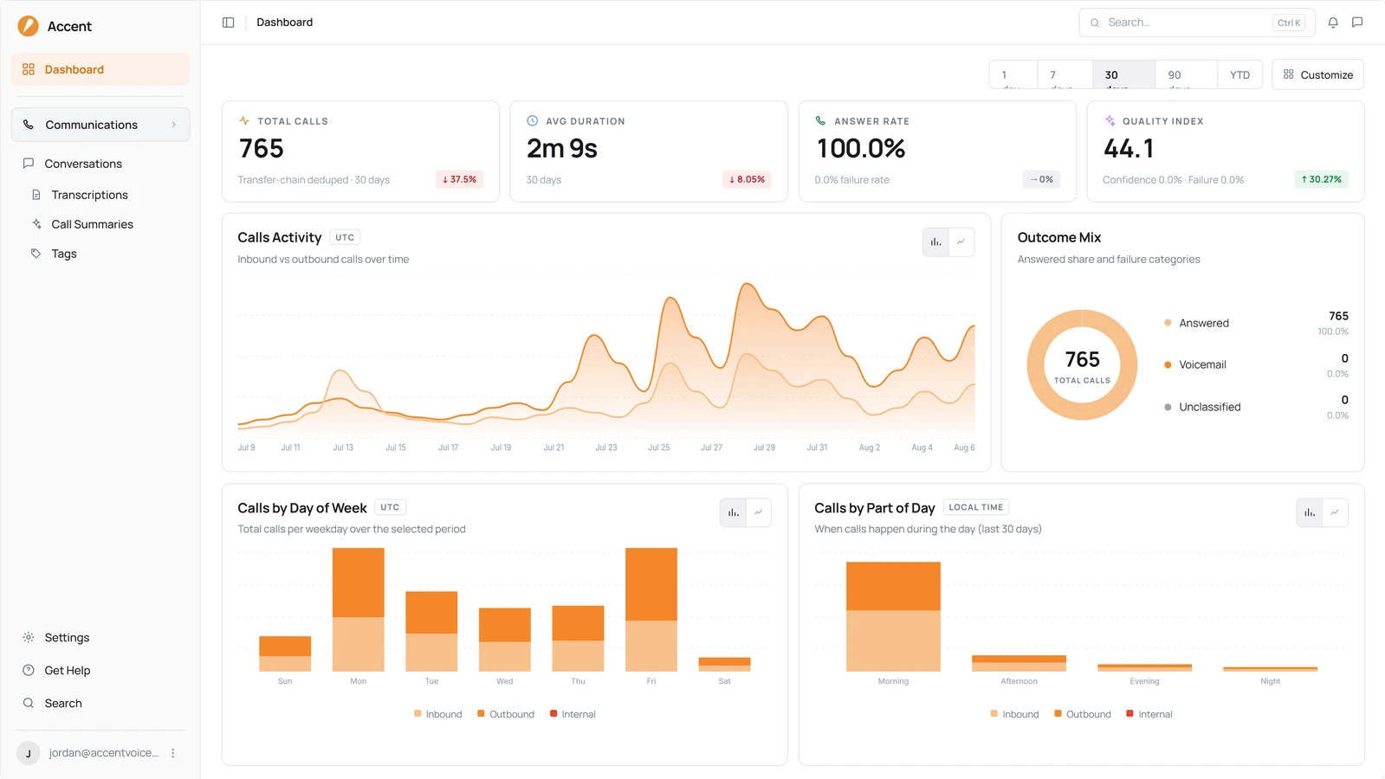Click Outbound legend in Calls by Day of Week
This screenshot has width=1385, height=779.
tap(506, 714)
